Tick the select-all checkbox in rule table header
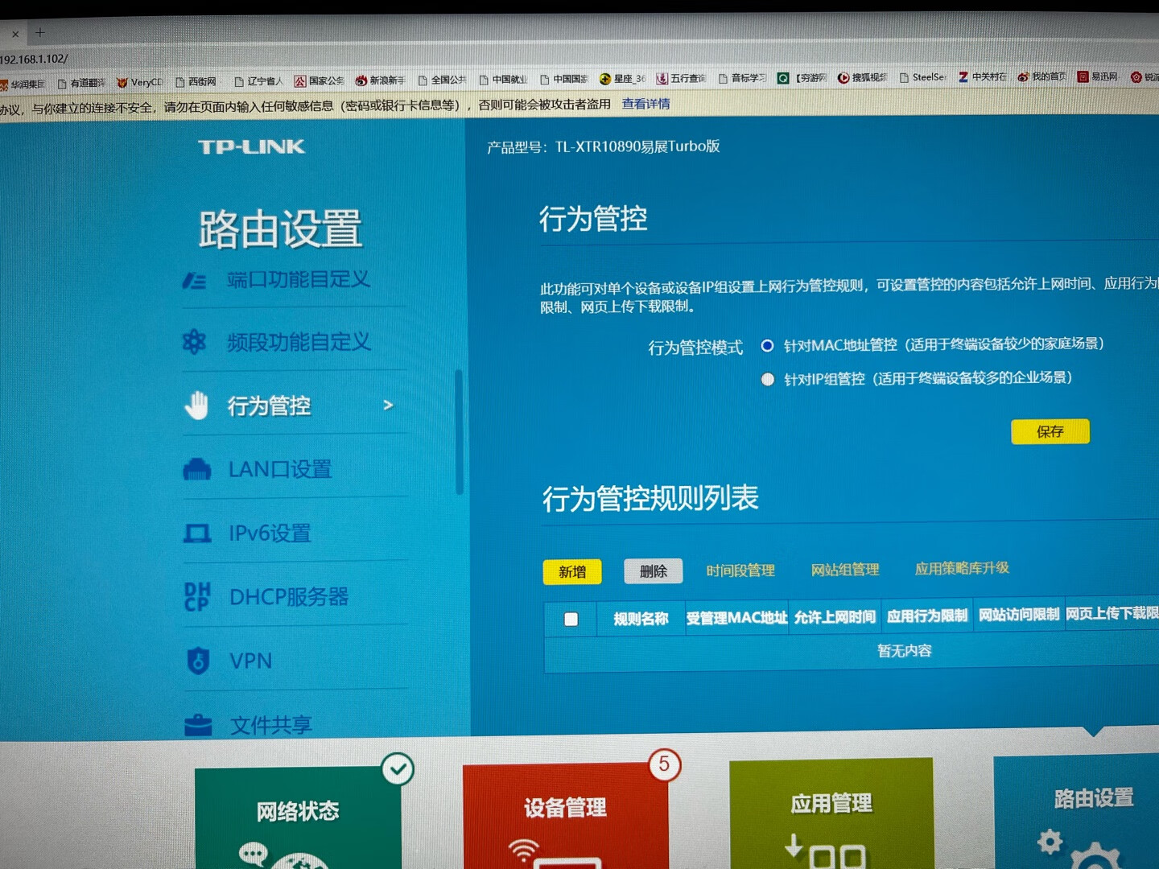Image resolution: width=1159 pixels, height=869 pixels. pyautogui.click(x=571, y=619)
